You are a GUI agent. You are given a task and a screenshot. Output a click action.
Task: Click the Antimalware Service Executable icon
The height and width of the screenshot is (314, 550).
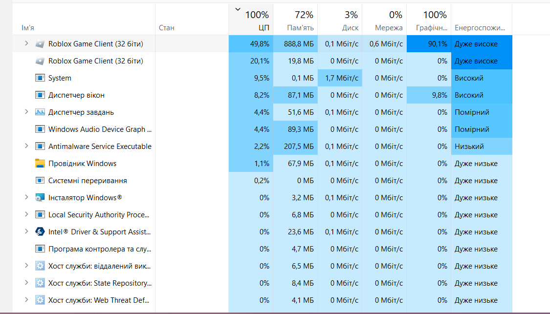coord(40,147)
